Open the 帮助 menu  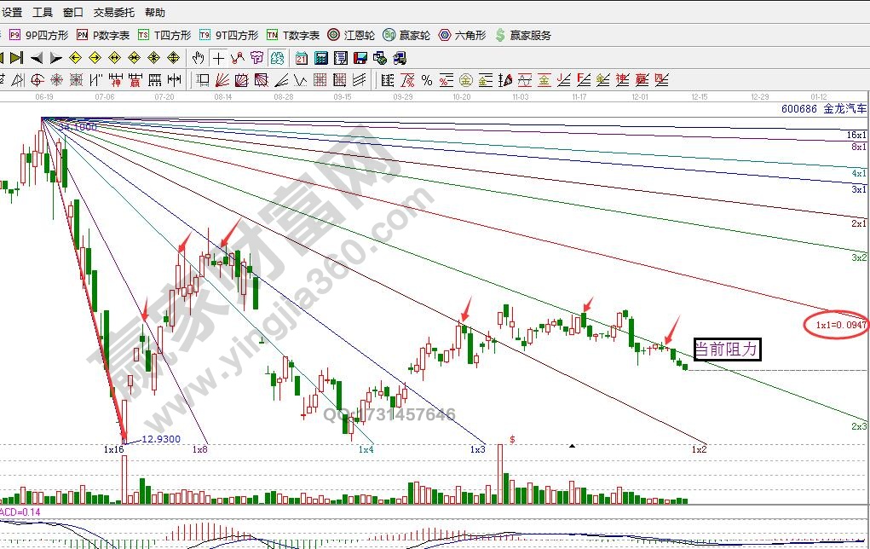pos(155,12)
